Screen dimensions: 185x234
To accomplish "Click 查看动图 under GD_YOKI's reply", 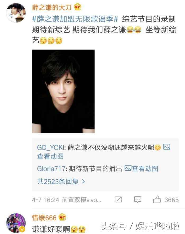I will point(50,156).
